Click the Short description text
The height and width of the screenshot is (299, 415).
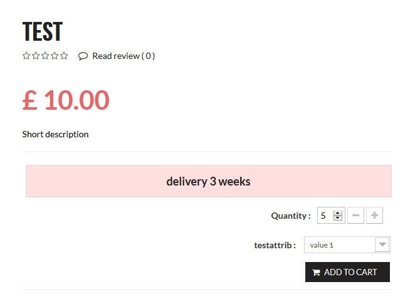[55, 134]
